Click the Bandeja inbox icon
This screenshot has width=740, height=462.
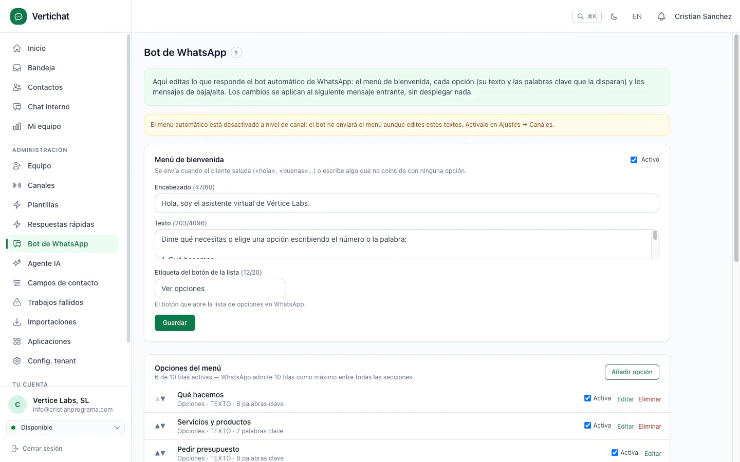pos(17,68)
